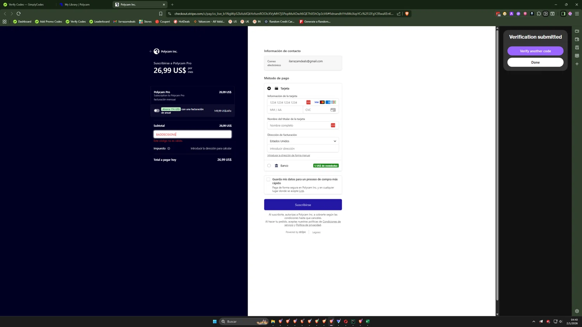Screen dimensions: 582x327
Task: Toggle the browser sidebar panel icon
Action: point(563,14)
